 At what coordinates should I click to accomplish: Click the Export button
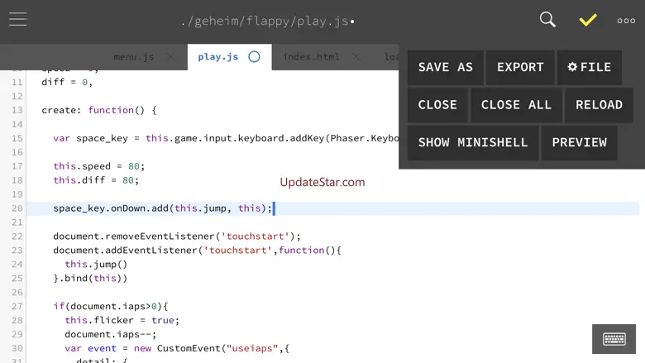[x=520, y=67]
